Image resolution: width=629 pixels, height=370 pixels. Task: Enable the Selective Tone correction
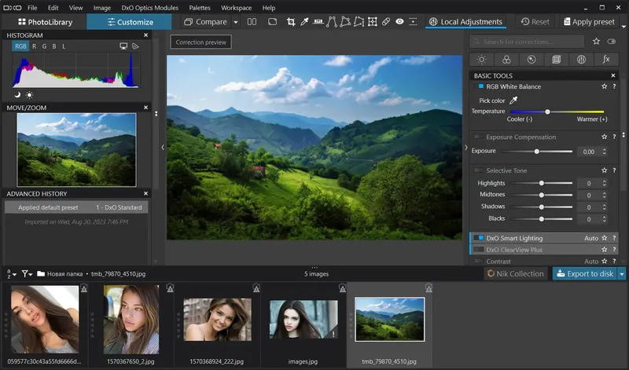478,170
